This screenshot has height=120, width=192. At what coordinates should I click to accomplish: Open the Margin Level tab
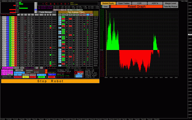point(170,3)
